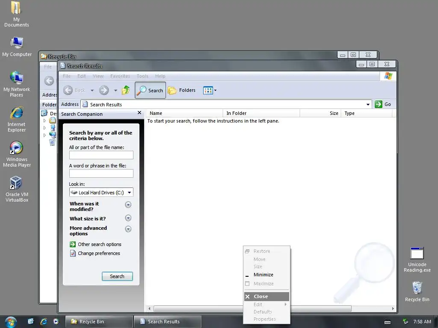Open the View menu

98,76
